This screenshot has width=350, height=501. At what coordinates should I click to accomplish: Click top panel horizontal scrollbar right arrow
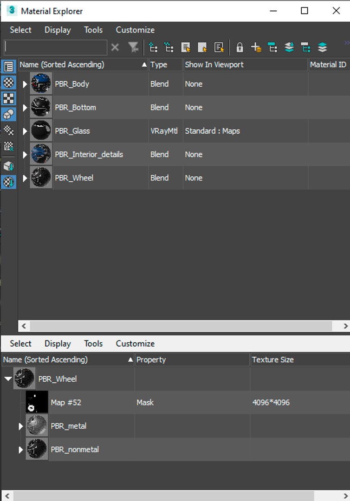point(345,326)
